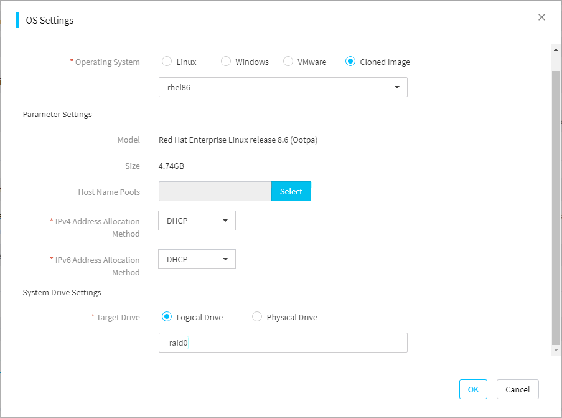562x418 pixels.
Task: Click the raid0 target drive field
Action: pyautogui.click(x=283, y=343)
